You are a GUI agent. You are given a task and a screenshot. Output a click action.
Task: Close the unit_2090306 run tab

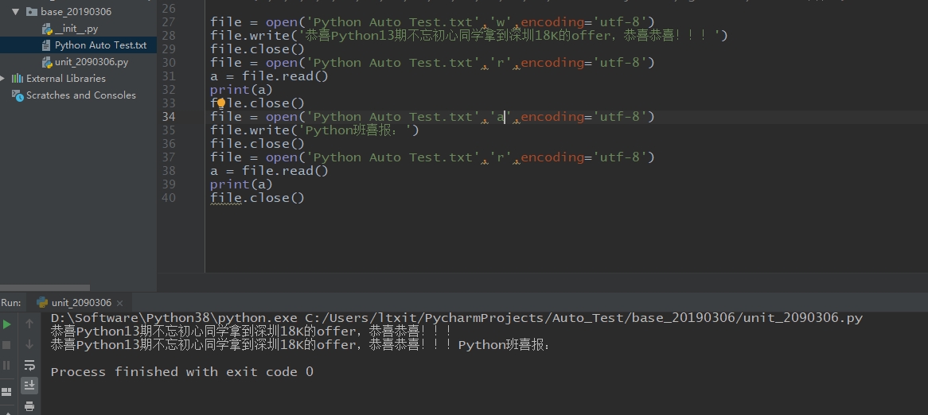[120, 303]
